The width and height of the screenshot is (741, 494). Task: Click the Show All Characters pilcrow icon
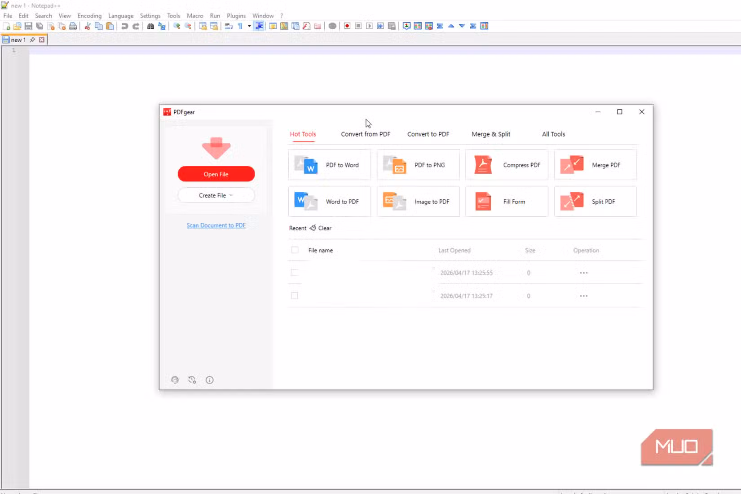240,26
